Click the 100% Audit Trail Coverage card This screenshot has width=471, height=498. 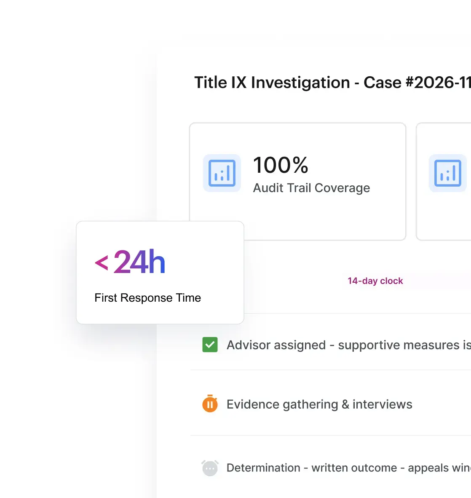(297, 181)
